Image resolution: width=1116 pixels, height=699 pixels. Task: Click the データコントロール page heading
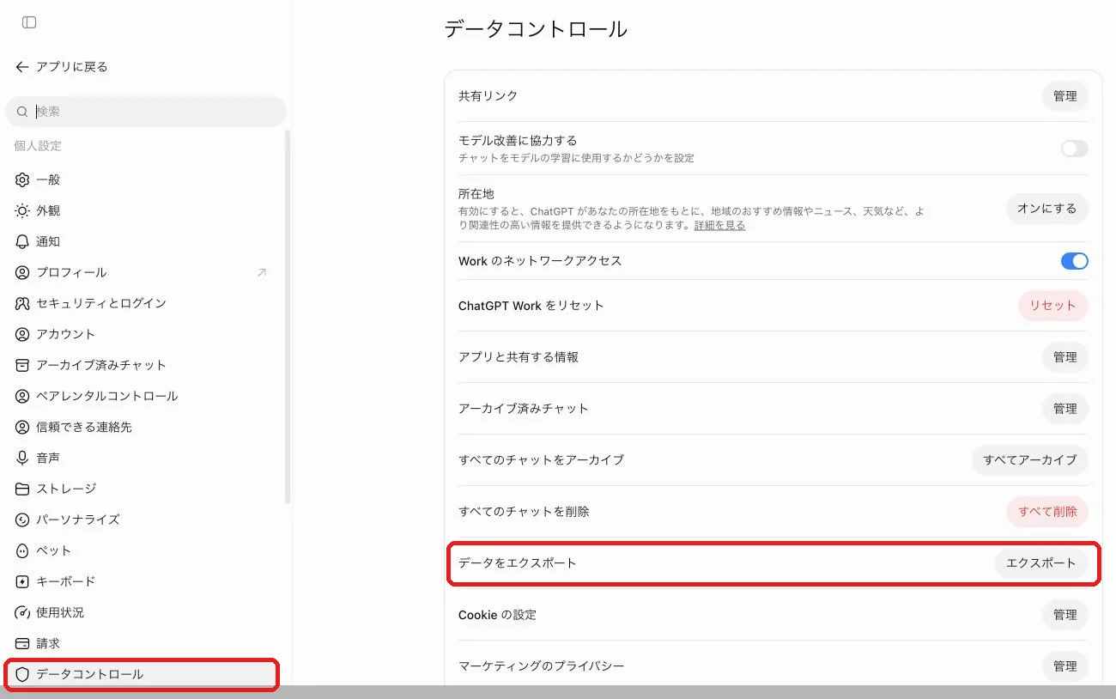pos(536,29)
